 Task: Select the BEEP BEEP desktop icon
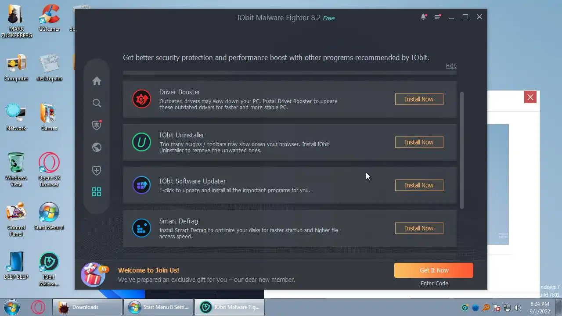click(x=16, y=266)
